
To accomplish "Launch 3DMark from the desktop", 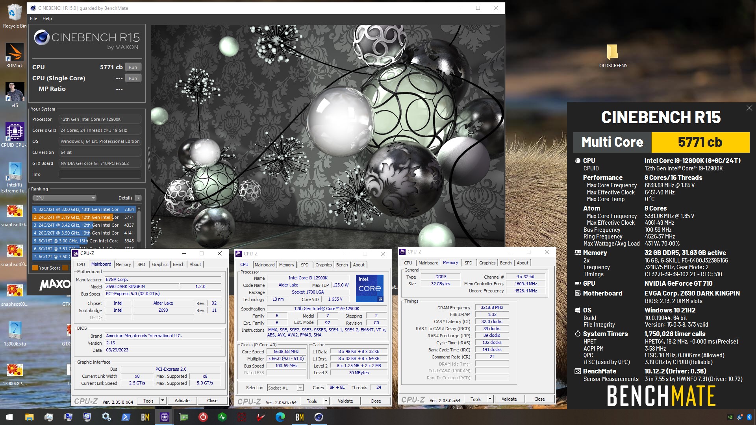I will coord(15,55).
